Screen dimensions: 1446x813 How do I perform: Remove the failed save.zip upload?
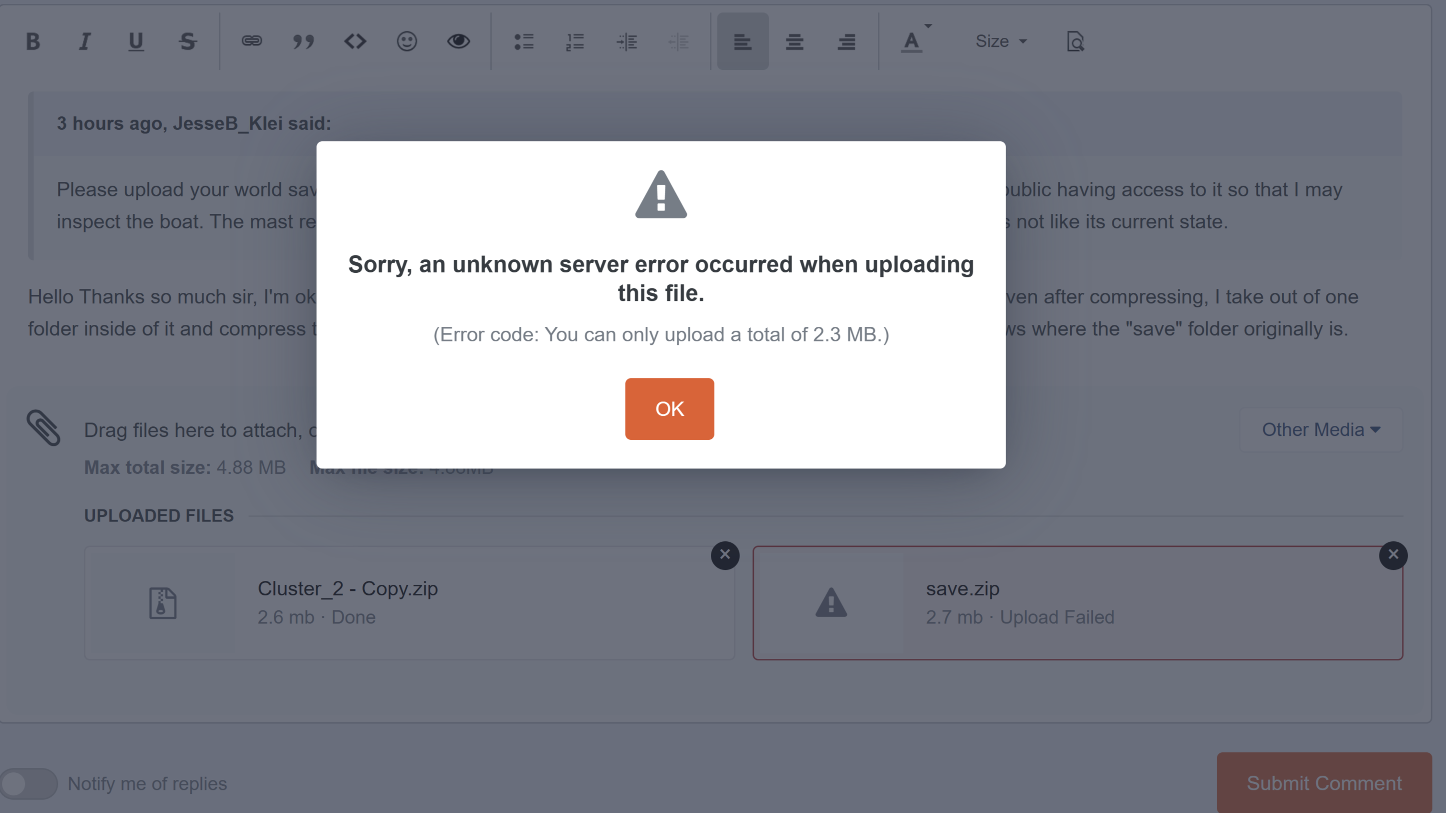point(1393,556)
